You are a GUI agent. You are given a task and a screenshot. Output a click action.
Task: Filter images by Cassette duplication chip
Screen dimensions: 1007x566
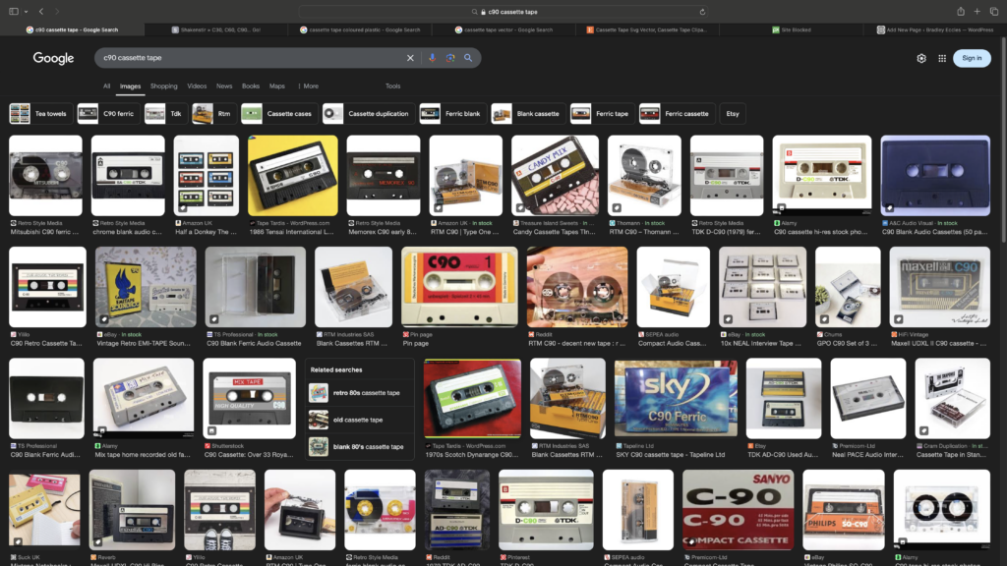(369, 114)
